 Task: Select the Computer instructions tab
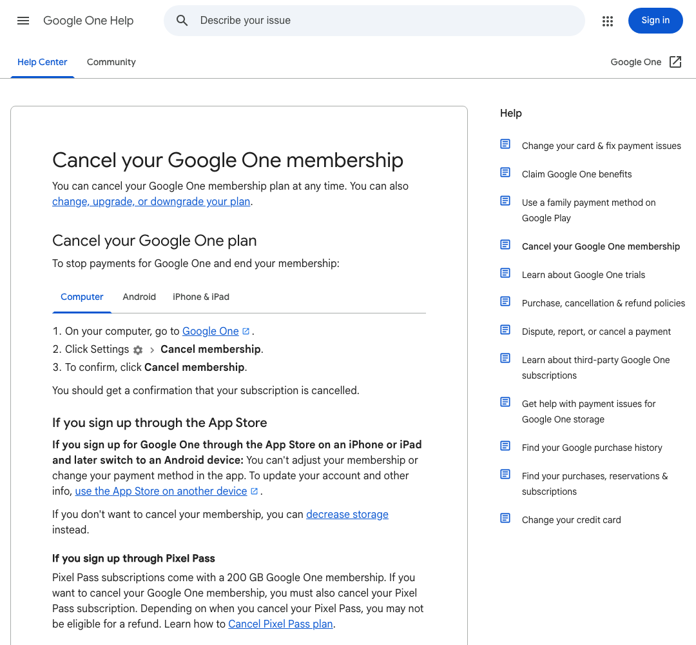tap(82, 297)
